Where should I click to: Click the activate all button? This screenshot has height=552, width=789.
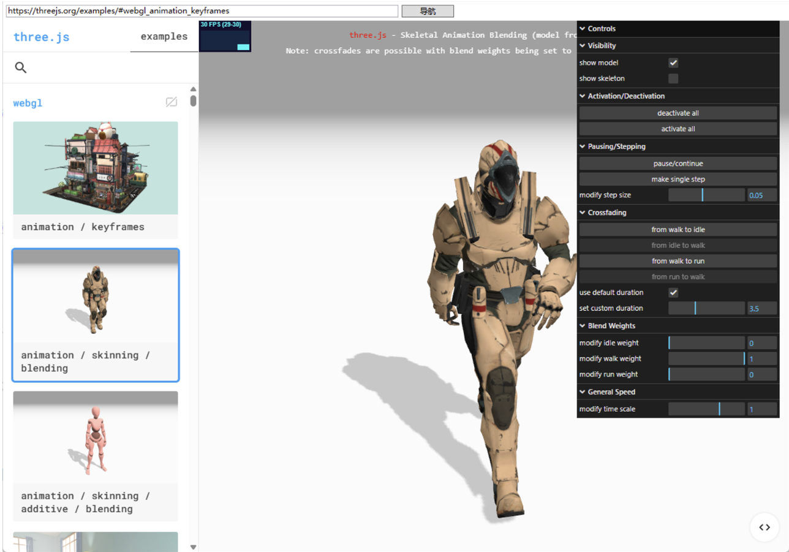[678, 129]
